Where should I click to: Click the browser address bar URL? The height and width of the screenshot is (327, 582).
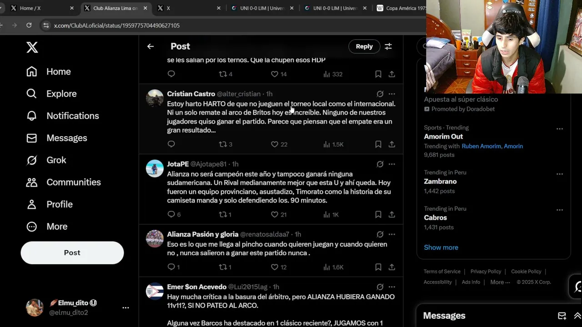tap(117, 25)
